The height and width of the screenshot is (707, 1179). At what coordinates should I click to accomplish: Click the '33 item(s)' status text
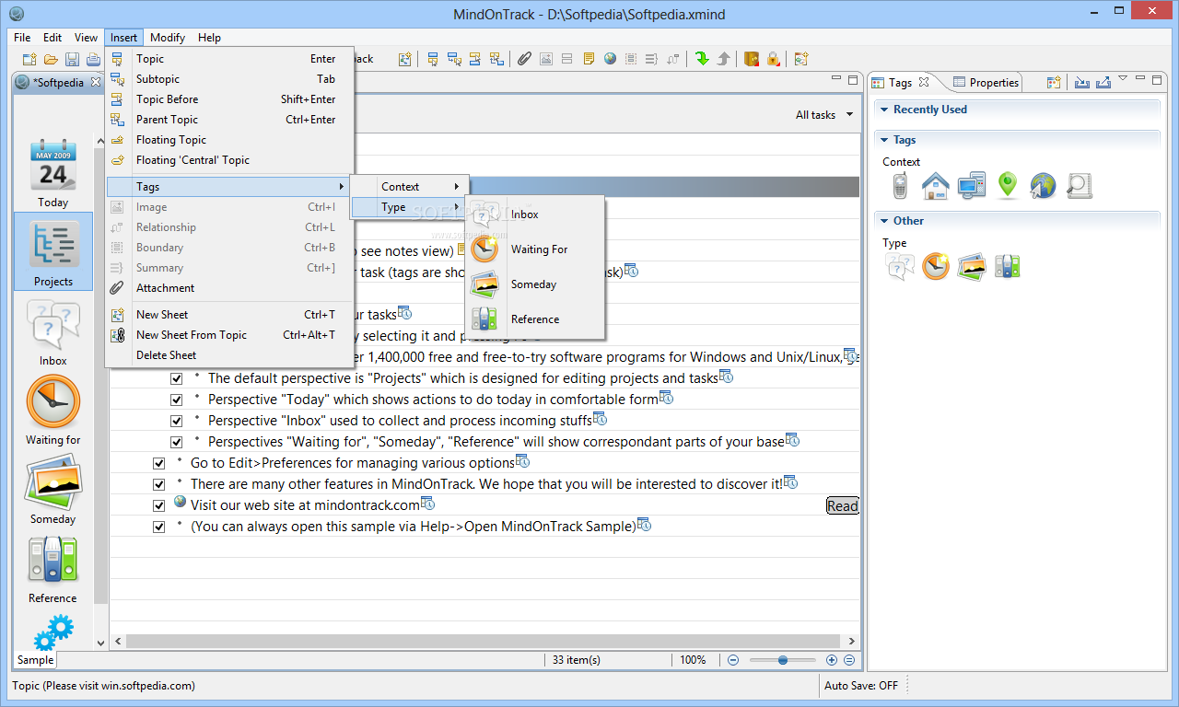(x=577, y=660)
